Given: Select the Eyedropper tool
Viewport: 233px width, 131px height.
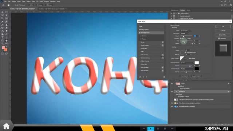Looking at the screenshot, I should pyautogui.click(x=3, y=22).
